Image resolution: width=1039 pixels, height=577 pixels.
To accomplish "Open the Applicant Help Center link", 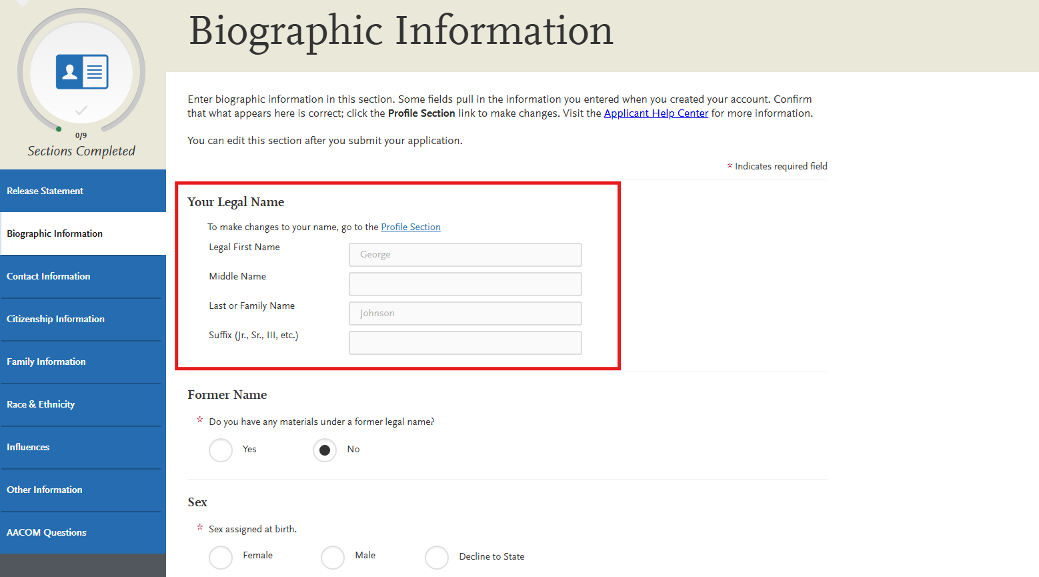I will (x=656, y=113).
